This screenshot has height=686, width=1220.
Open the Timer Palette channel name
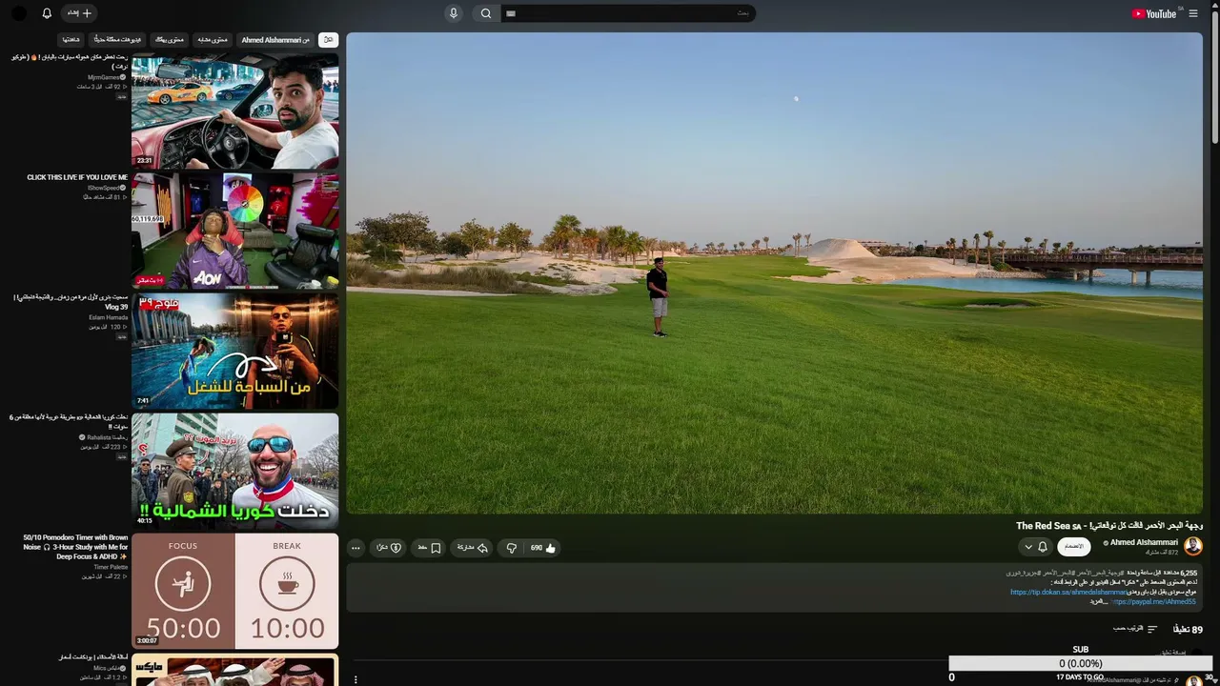pos(111,567)
